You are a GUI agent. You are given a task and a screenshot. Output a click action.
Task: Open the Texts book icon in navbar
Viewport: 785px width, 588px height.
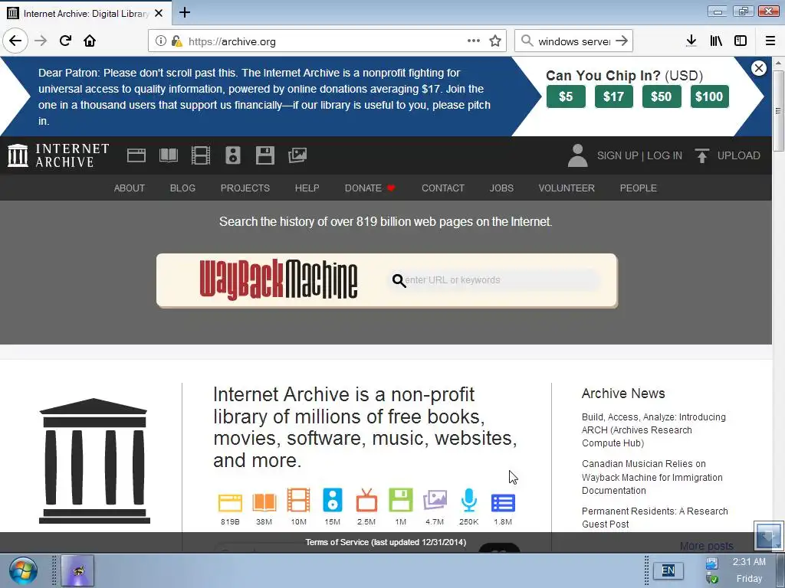coord(169,155)
